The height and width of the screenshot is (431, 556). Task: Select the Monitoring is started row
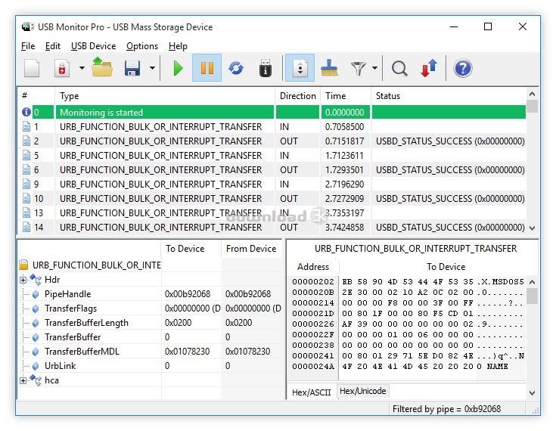(272, 113)
